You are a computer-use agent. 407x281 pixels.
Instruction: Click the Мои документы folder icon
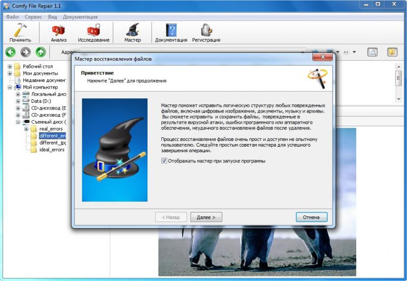pos(17,73)
